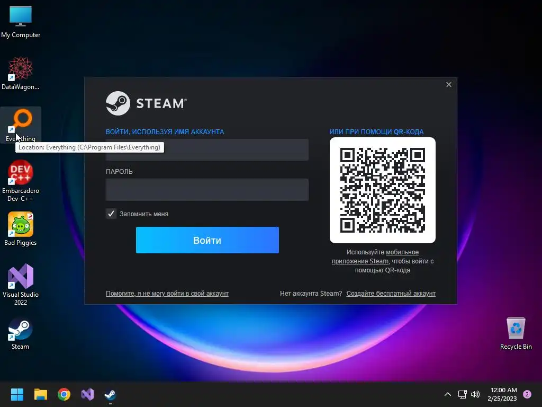Screen dimensions: 542x407
Task: Click Создайте бесплатный аккаунт link
Action: click(x=391, y=294)
